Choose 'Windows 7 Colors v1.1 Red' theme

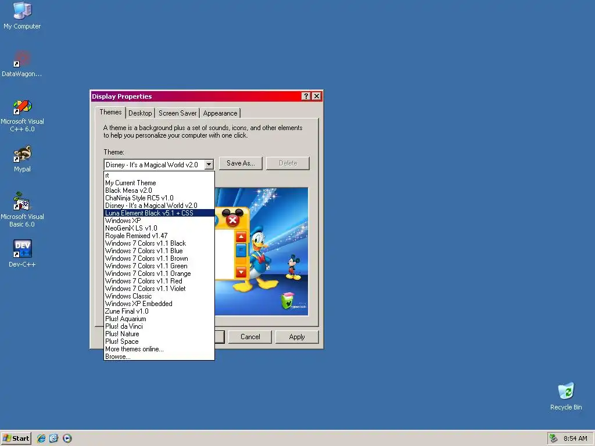[x=159, y=281]
